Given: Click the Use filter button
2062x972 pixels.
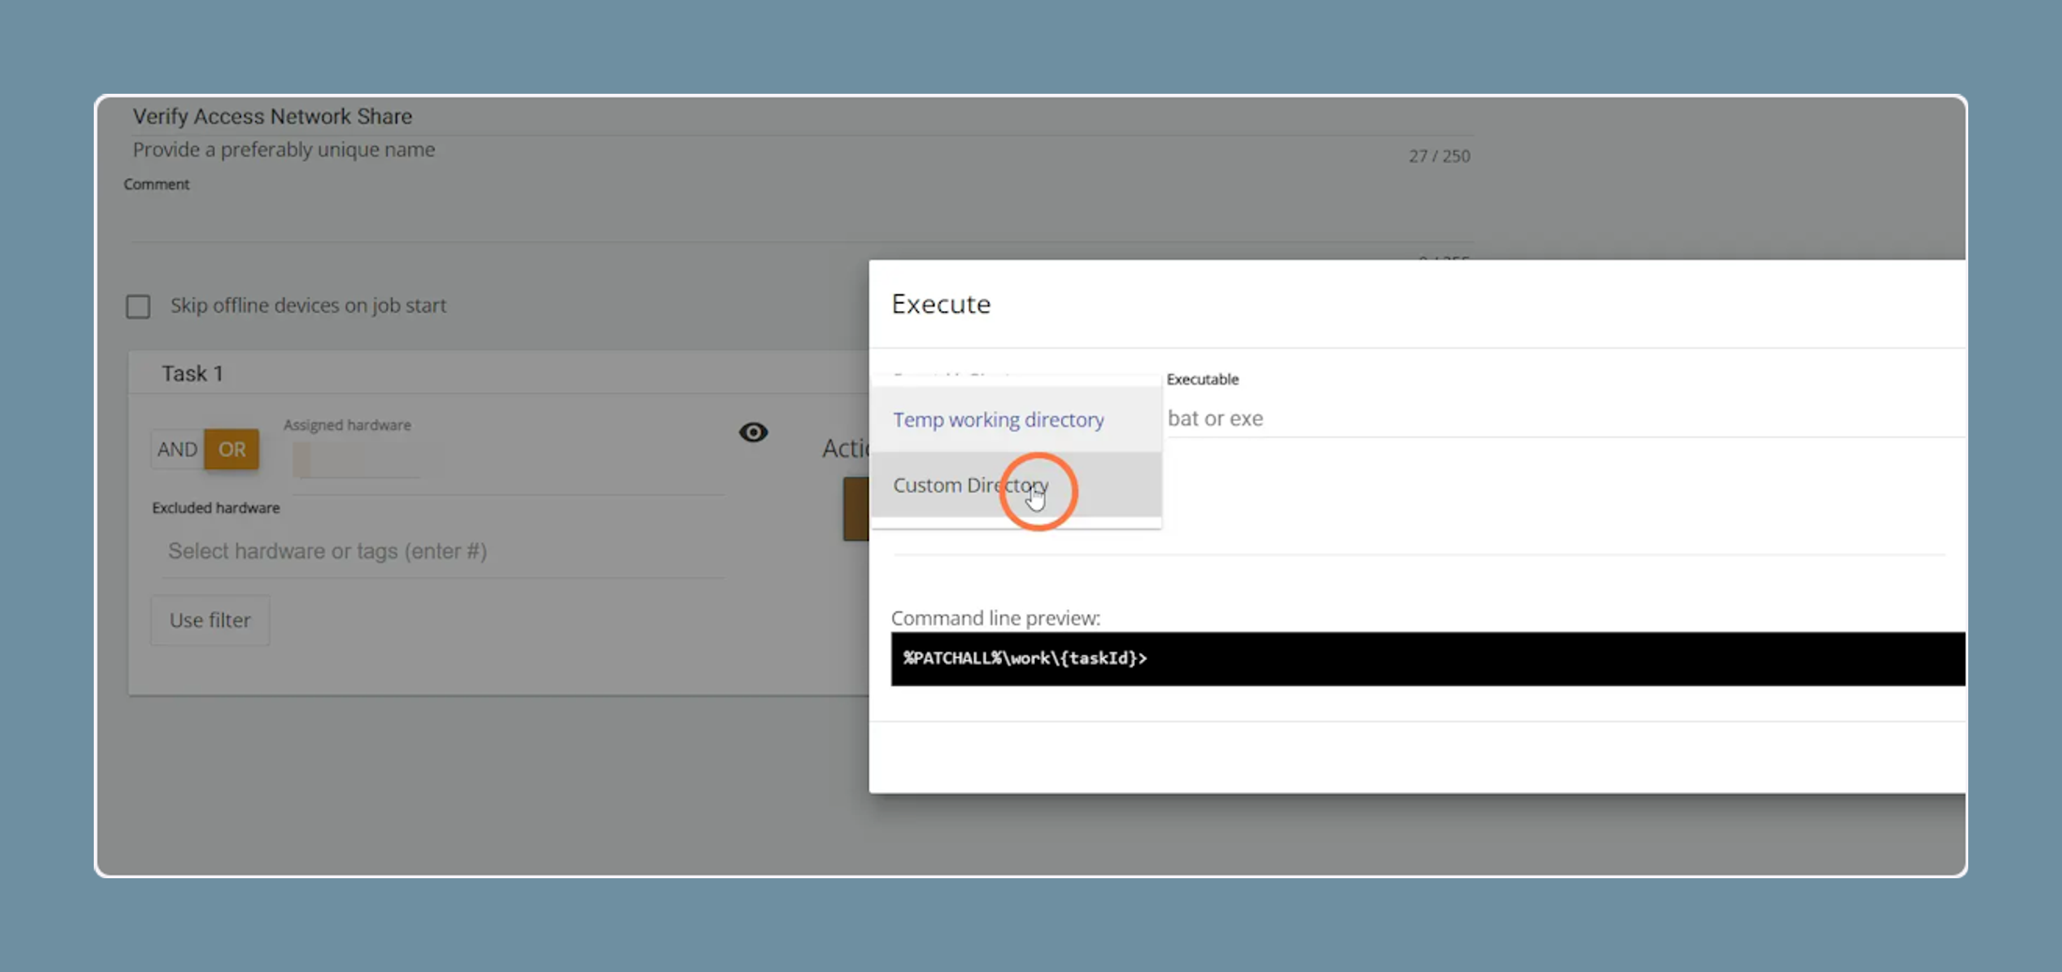Looking at the screenshot, I should coord(210,620).
